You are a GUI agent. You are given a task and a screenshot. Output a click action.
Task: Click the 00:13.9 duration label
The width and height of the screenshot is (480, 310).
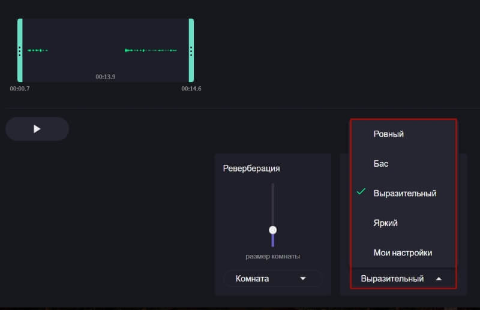pyautogui.click(x=106, y=77)
